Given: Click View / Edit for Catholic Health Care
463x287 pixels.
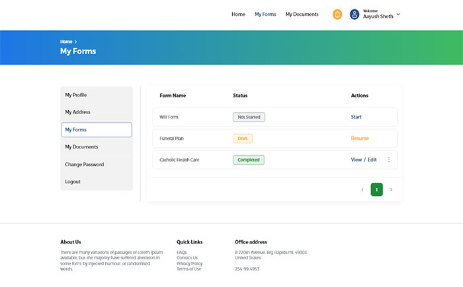Looking at the screenshot, I should pos(363,160).
